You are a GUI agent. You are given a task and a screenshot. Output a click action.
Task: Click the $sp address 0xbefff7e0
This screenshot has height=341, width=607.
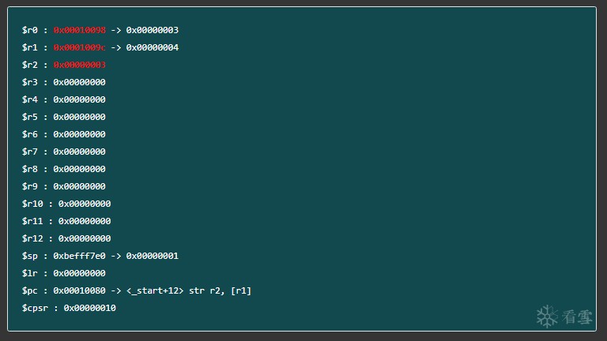79,256
